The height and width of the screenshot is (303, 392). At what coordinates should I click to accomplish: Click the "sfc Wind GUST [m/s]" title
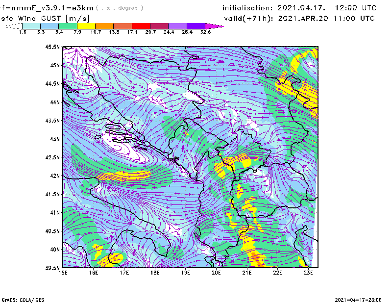(46, 19)
